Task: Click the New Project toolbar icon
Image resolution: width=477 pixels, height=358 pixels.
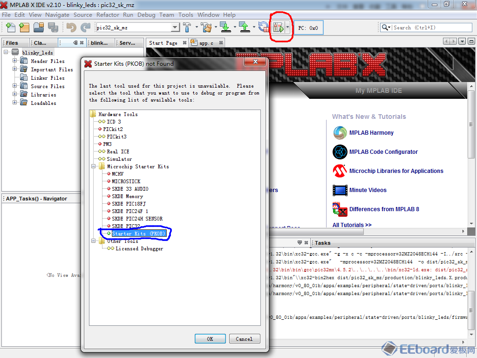Action: pyautogui.click(x=24, y=28)
